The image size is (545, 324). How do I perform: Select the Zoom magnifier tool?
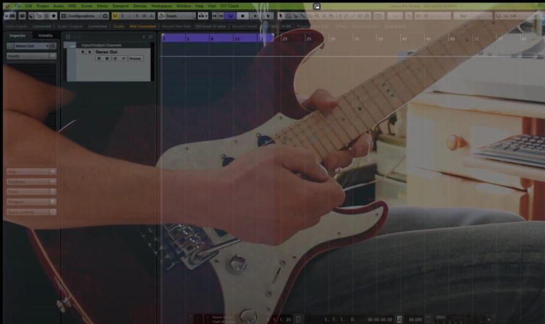tap(317, 16)
